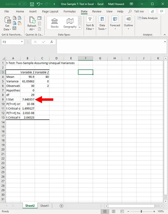
Task: Select the Sheet2 tab
Action: pos(30,206)
